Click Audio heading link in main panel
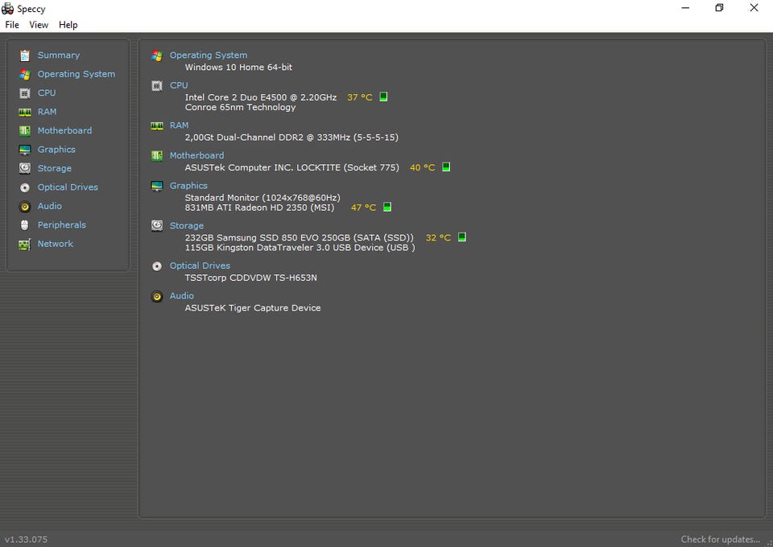Screen dimensions: 773x547 [182, 295]
